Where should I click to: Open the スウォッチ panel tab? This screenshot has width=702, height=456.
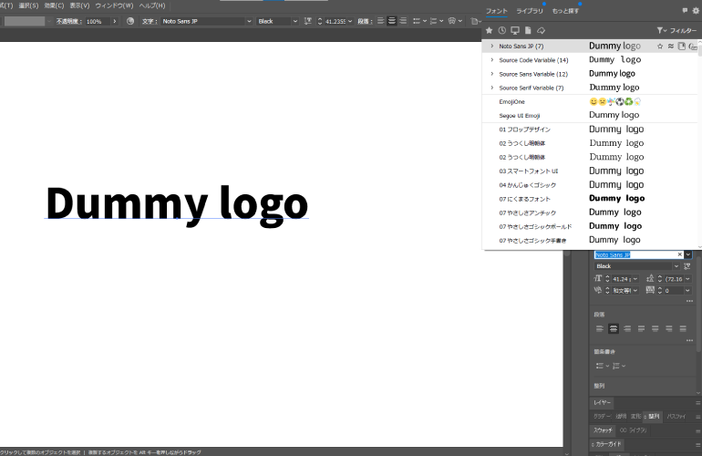603,430
